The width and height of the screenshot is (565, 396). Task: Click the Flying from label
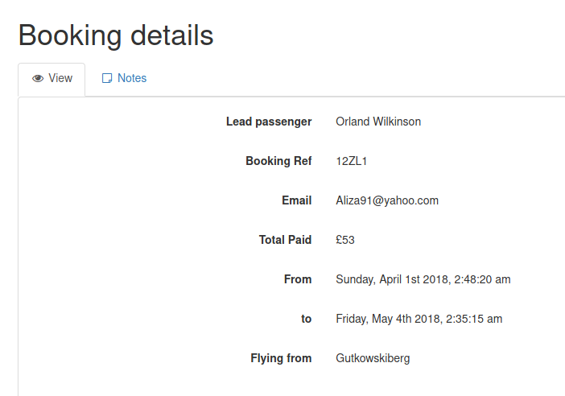click(x=281, y=358)
